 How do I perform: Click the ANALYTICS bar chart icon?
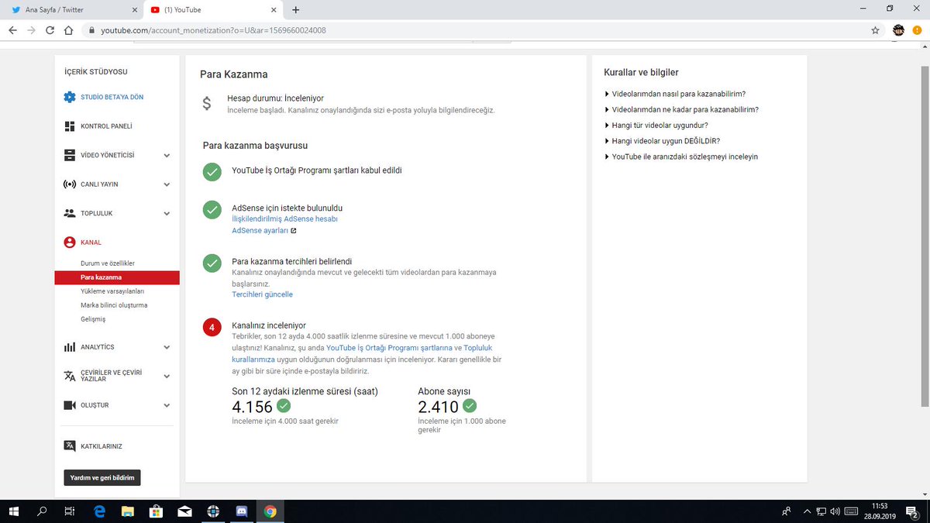70,347
